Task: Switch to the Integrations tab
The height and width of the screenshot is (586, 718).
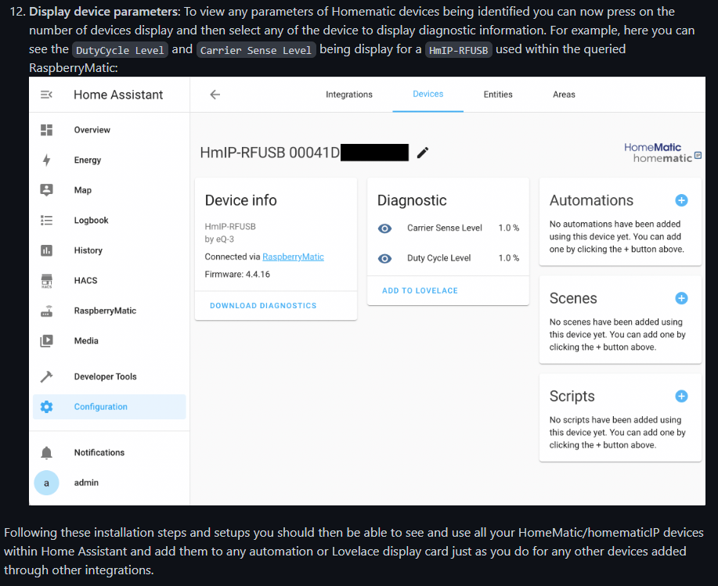Action: (x=349, y=94)
